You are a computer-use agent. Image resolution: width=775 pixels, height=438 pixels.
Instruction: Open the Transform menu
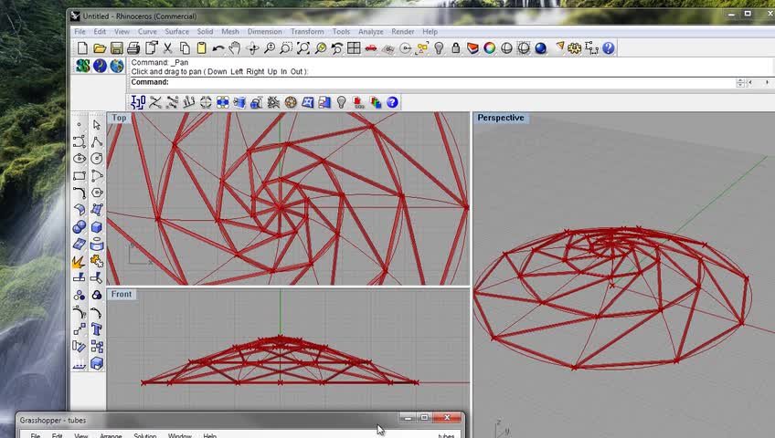(x=307, y=32)
